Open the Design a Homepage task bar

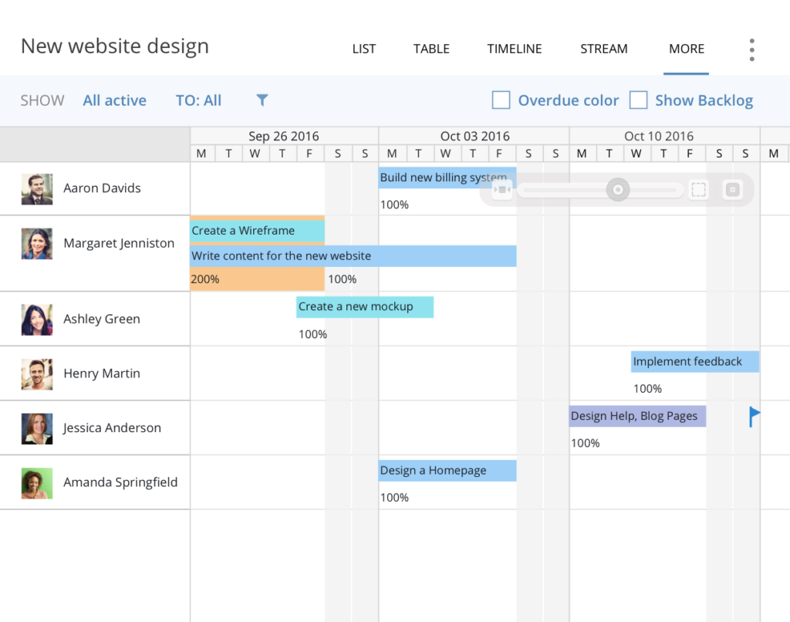(x=447, y=471)
